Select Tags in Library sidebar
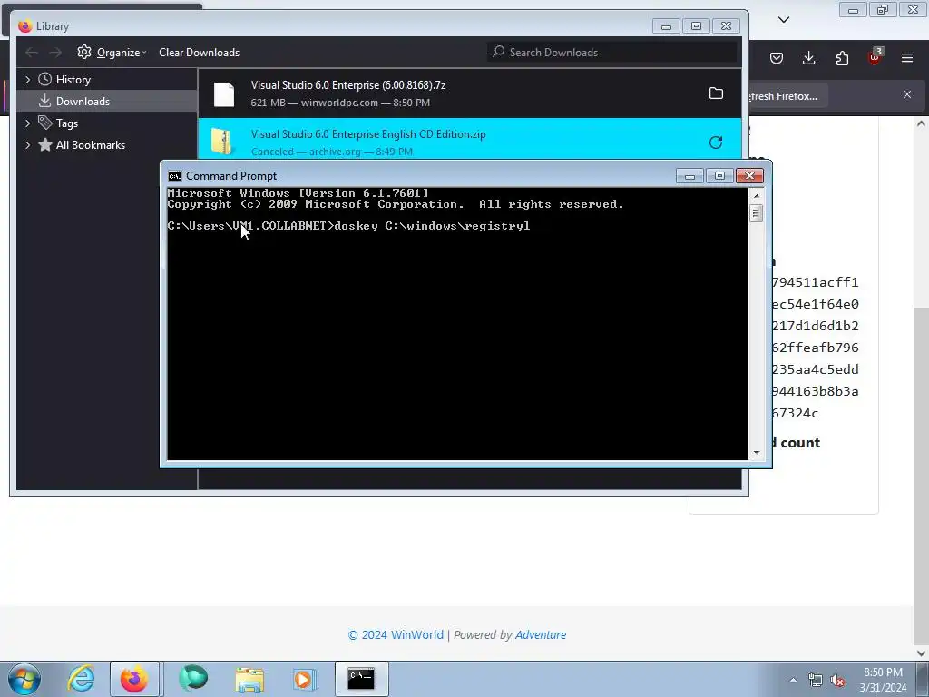This screenshot has height=697, width=929. (x=67, y=123)
